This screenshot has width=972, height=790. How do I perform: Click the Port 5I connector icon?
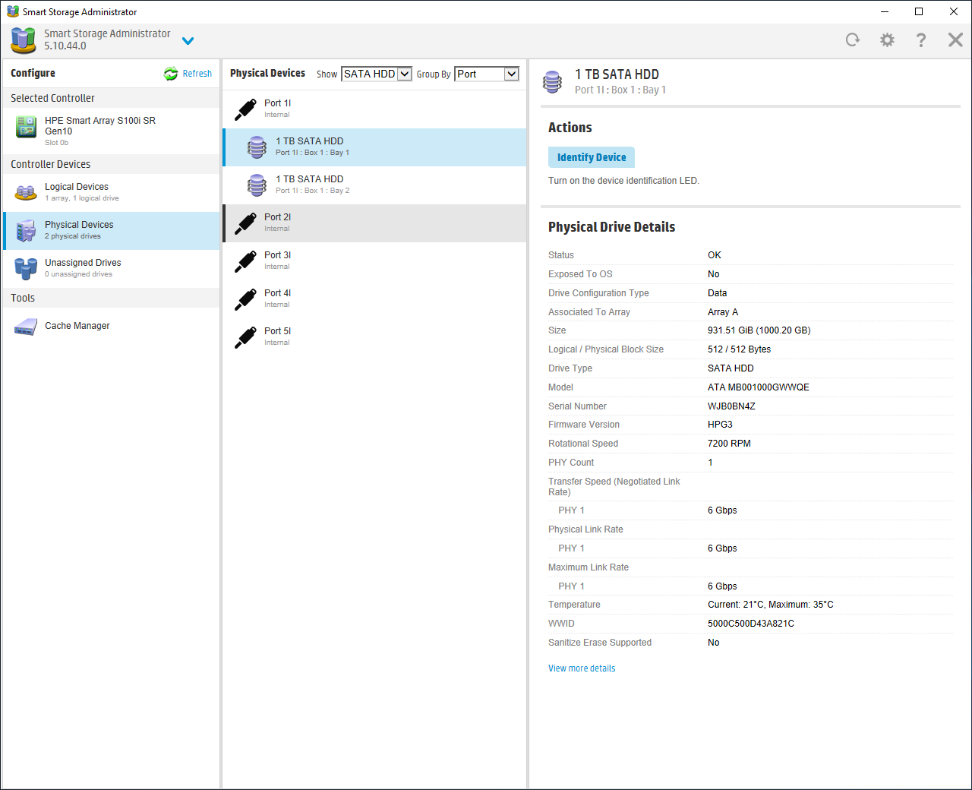click(245, 337)
